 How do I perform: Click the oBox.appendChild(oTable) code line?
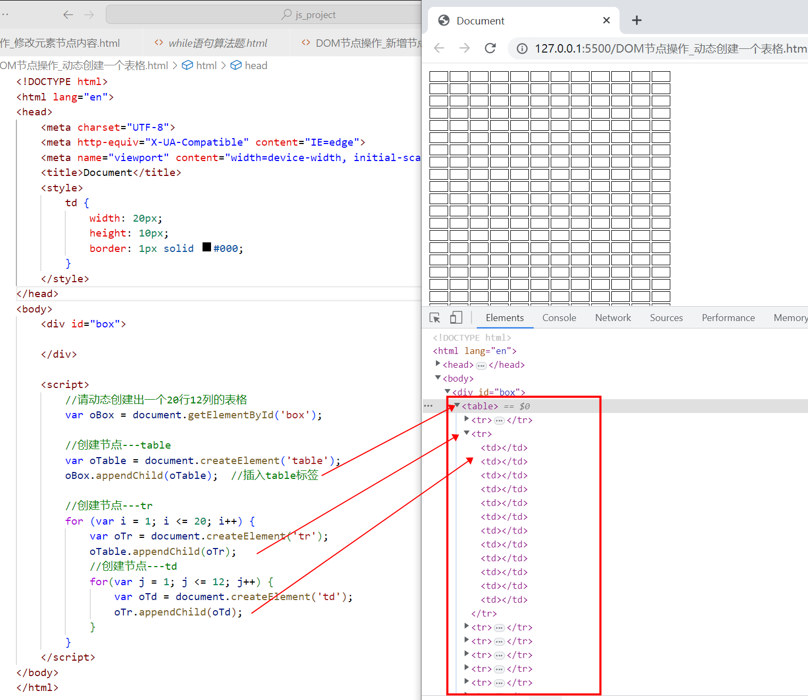(141, 475)
